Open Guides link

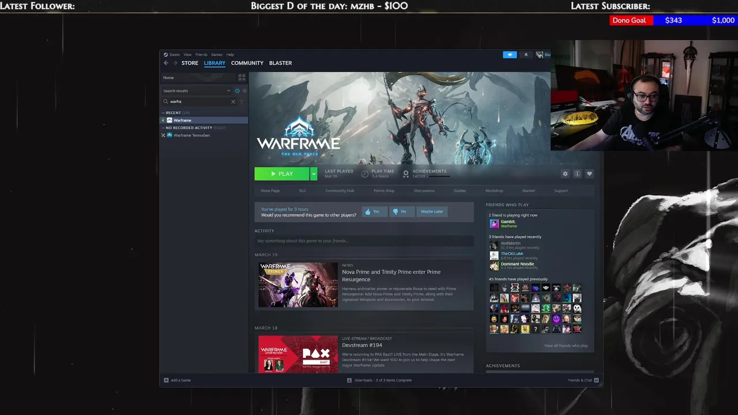pos(460,190)
